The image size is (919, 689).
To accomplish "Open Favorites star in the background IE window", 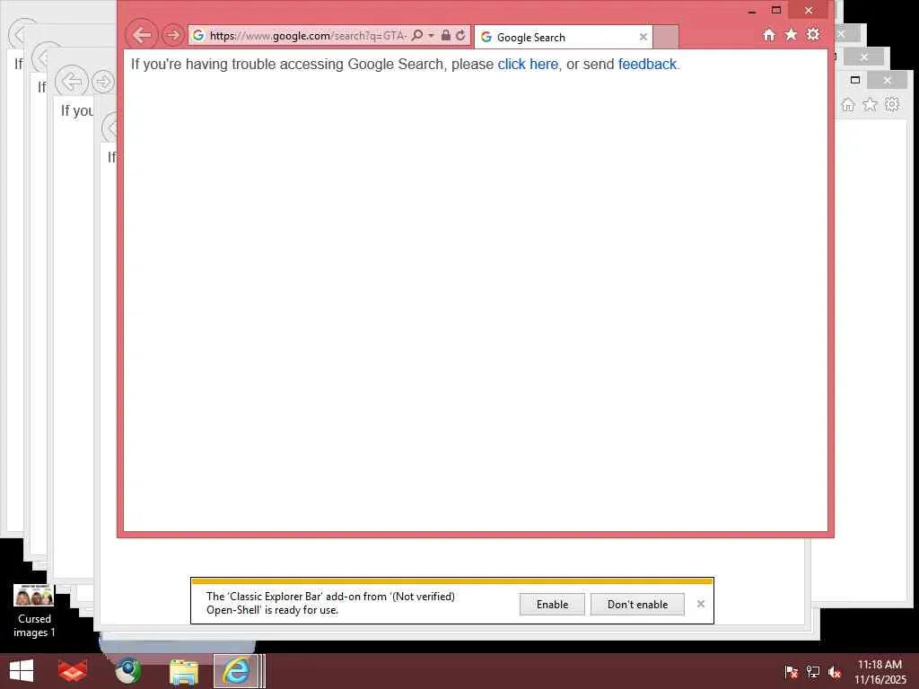I will point(870,104).
